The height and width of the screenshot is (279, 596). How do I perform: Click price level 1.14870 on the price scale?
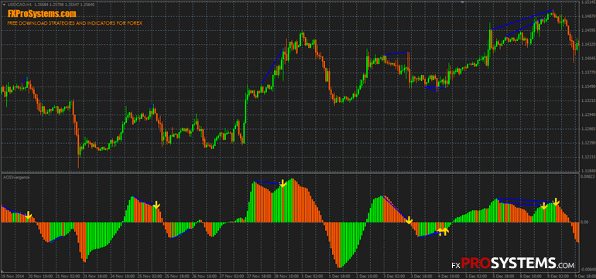coord(588,16)
